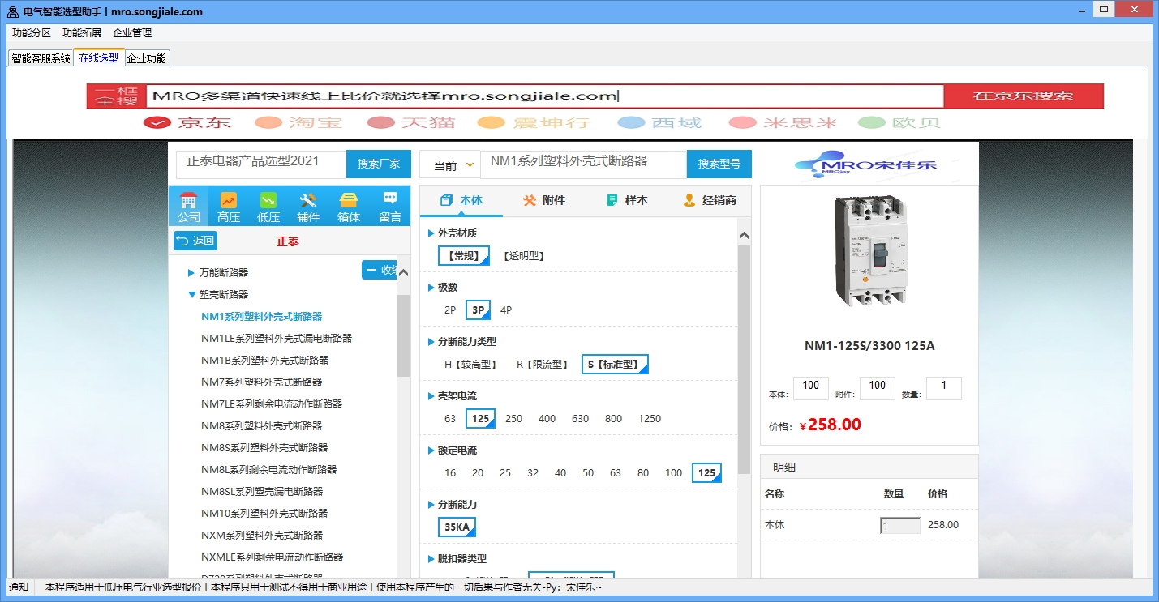Open the 留言 message icon
This screenshot has width=1159, height=602.
pos(390,207)
